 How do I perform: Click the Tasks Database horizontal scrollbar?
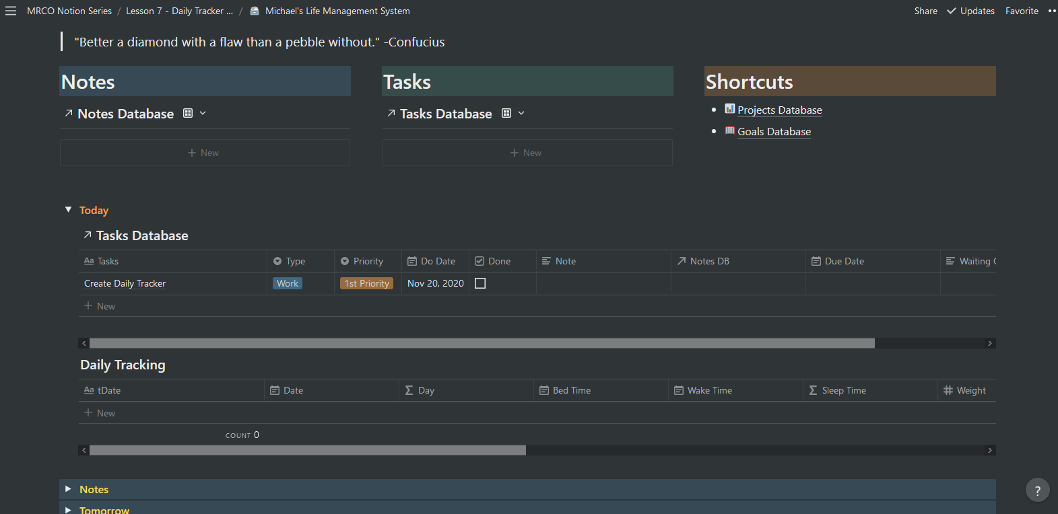pyautogui.click(x=482, y=343)
